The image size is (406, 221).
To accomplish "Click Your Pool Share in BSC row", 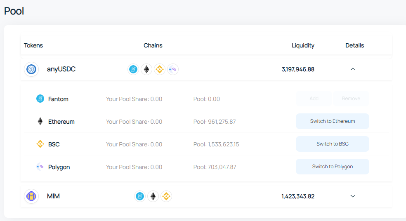I will (x=134, y=144).
